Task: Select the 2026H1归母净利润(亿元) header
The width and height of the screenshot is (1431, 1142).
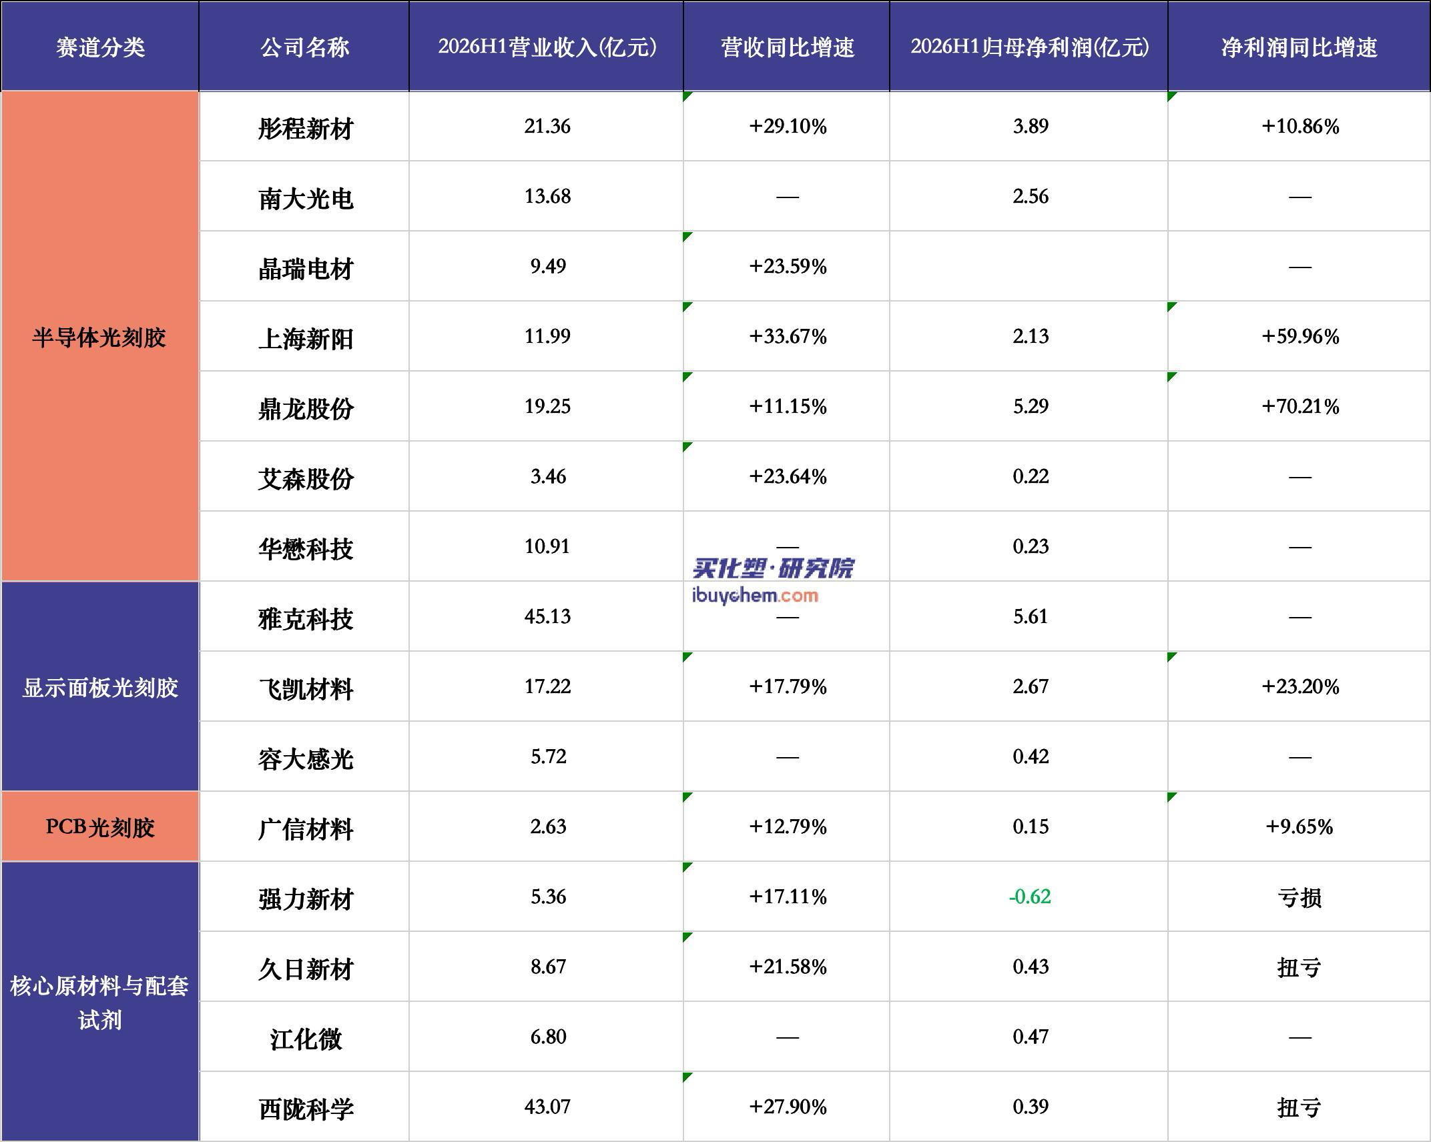Action: tap(1029, 47)
